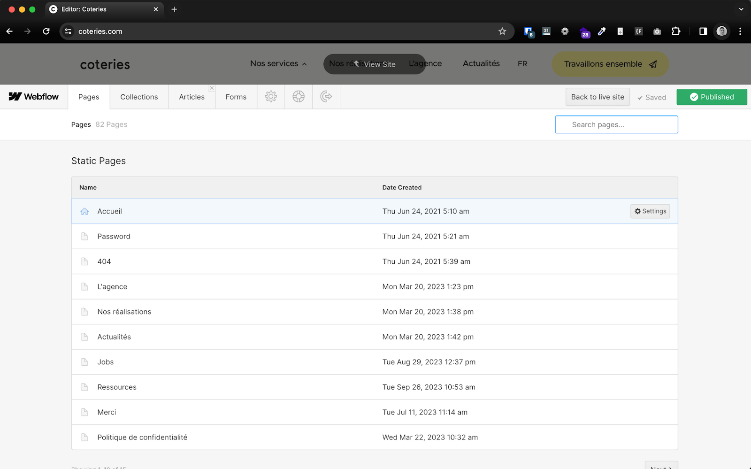
Task: Open the L'agence page row
Action: [375, 287]
